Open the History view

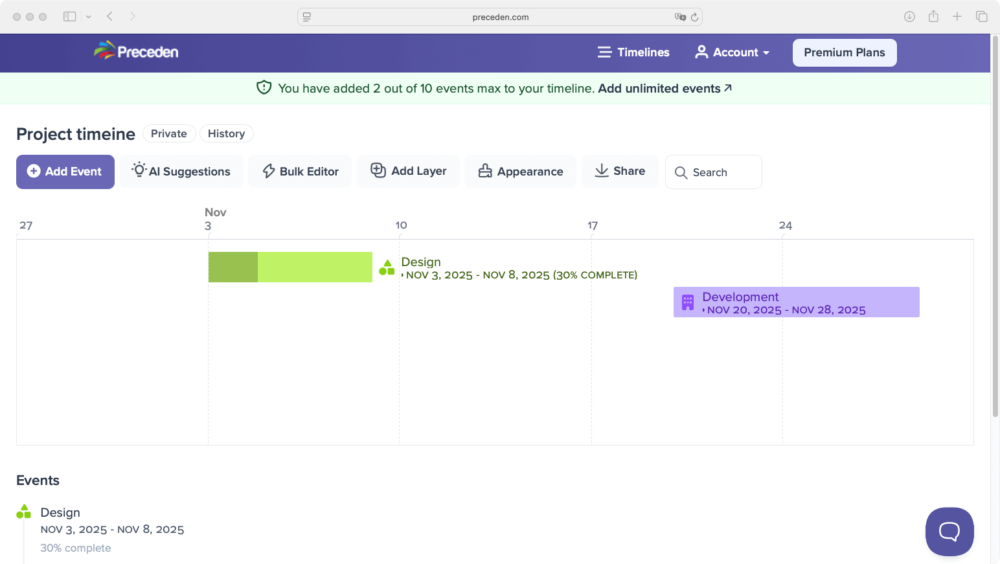[226, 133]
